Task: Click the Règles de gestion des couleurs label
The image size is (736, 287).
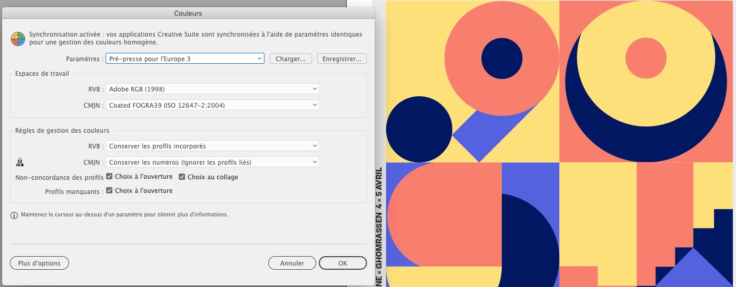Action: 62,130
